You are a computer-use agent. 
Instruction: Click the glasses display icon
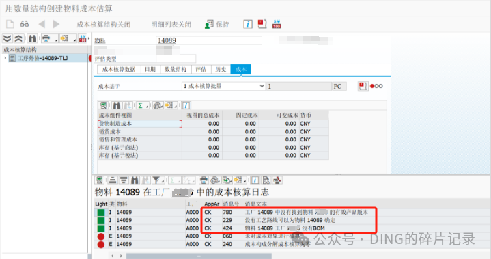[25, 24]
